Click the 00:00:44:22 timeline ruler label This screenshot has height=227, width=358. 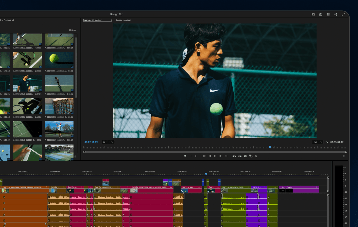coord(23,172)
